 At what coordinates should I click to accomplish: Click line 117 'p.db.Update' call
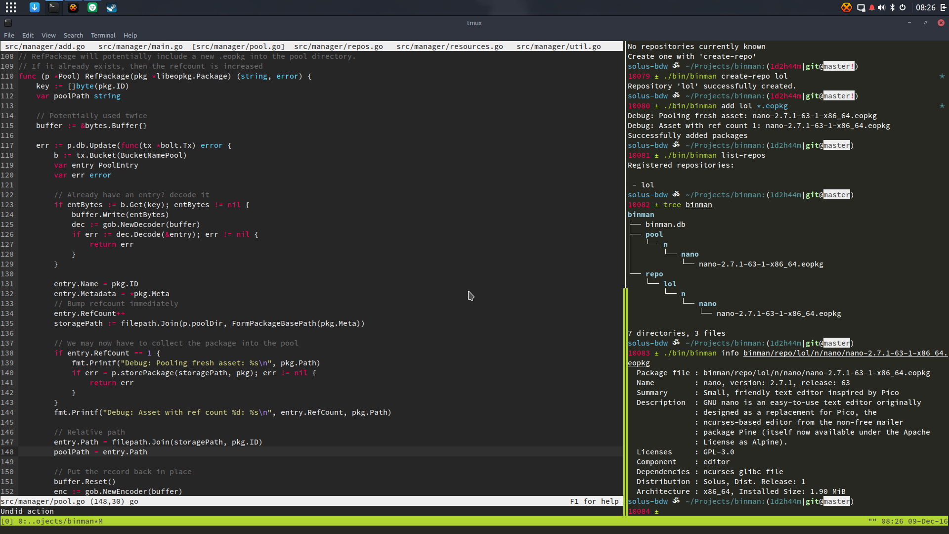coord(91,145)
